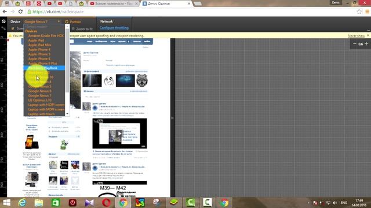This screenshot has height=208, width=371.
Task: Open the blue glowing photo thumbnail
Action: 125,80
